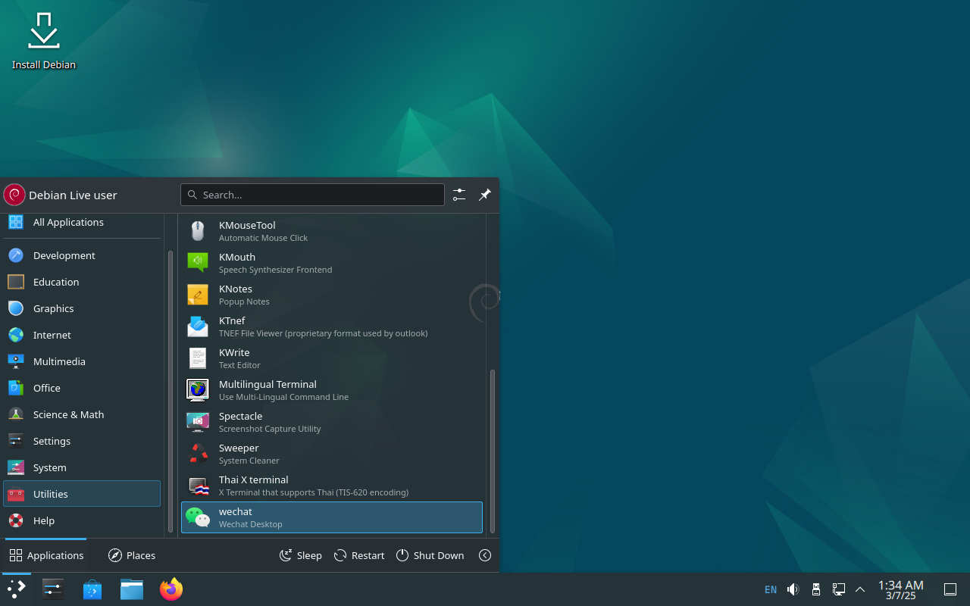Open removable devices tray icon
This screenshot has height=606, width=970.
pos(816,589)
